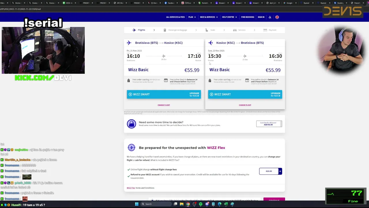Click online check-in calendar icon on outbound flight
The width and height of the screenshot is (369, 208).
click(166, 80)
